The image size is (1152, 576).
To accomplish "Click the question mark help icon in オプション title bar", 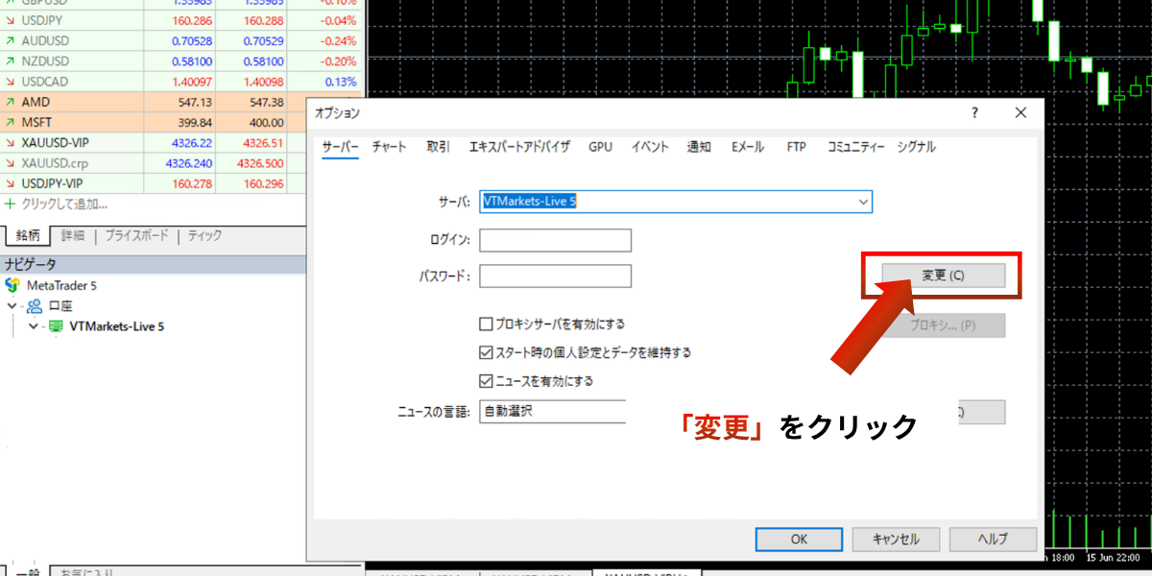I will (975, 112).
